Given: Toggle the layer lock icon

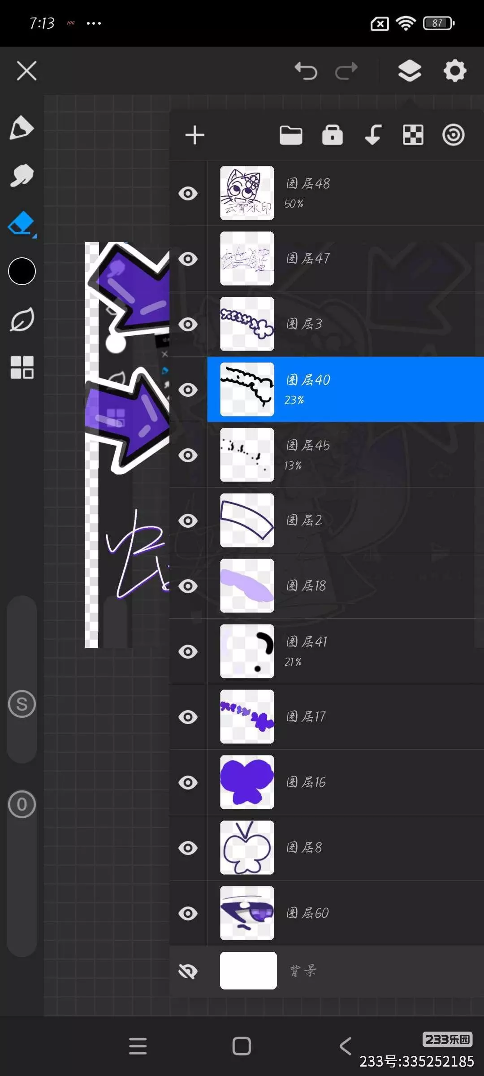Looking at the screenshot, I should click(x=333, y=135).
